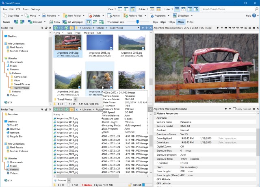This screenshot has width=260, height=187.
Task: Open the Copy Files dropdown arrow
Action: [22, 15]
